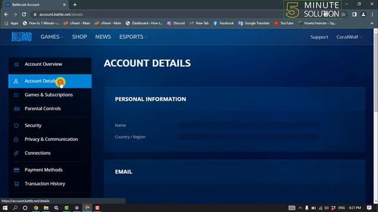Open the Dashboard bookmark
The height and width of the screenshot is (212, 378).
[144, 24]
